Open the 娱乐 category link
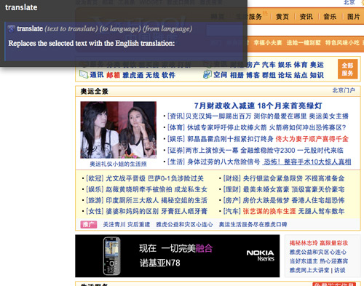This screenshot has width=364, height=286. click(x=285, y=65)
